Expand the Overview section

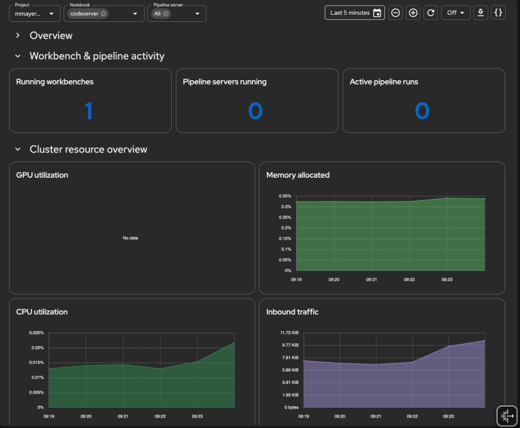point(18,36)
